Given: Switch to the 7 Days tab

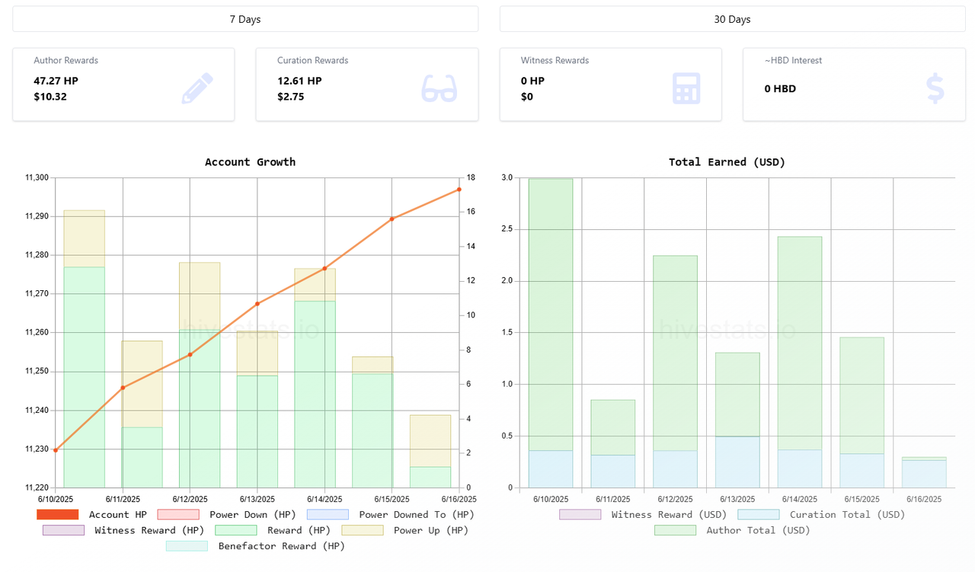Looking at the screenshot, I should (245, 19).
